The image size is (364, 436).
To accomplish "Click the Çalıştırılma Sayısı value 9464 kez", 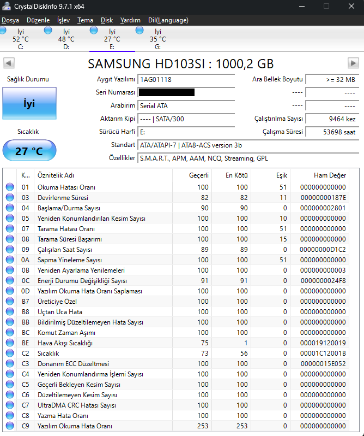I will click(x=332, y=119).
